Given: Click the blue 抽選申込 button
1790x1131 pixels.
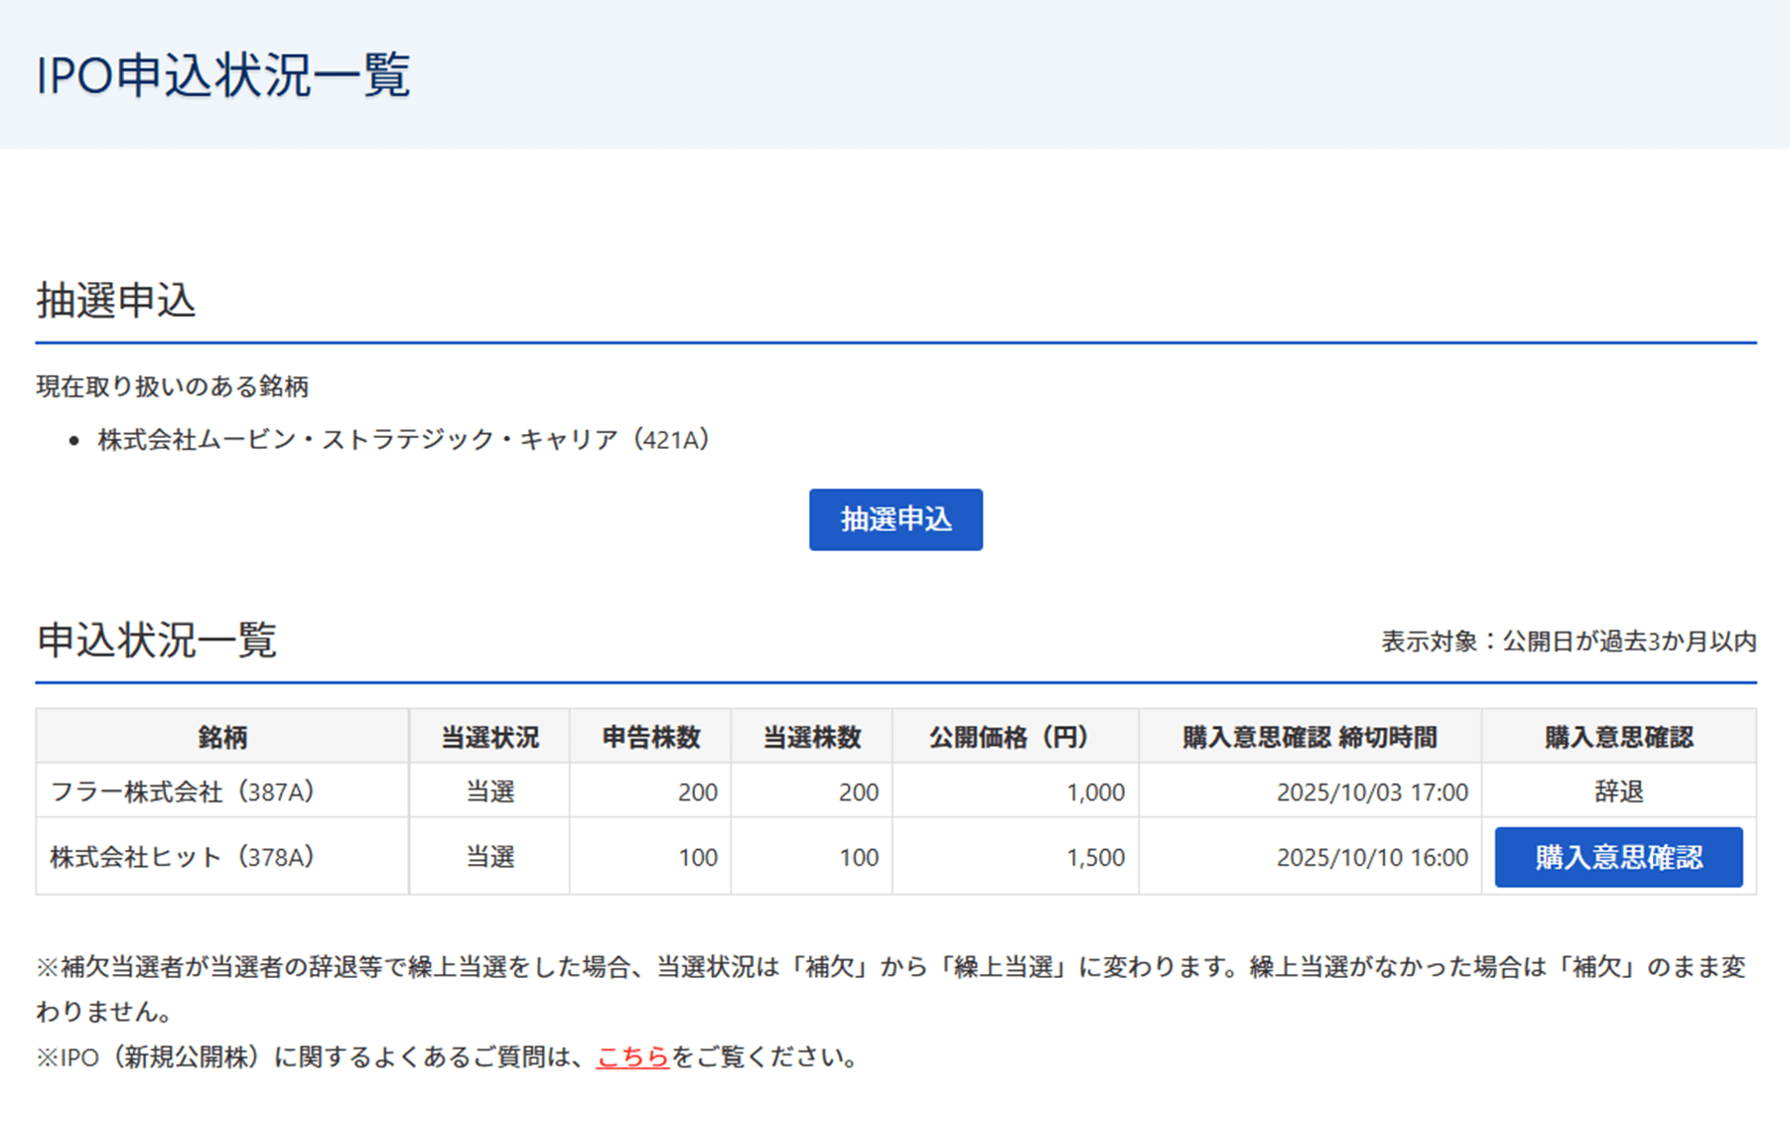Looking at the screenshot, I should point(895,519).
